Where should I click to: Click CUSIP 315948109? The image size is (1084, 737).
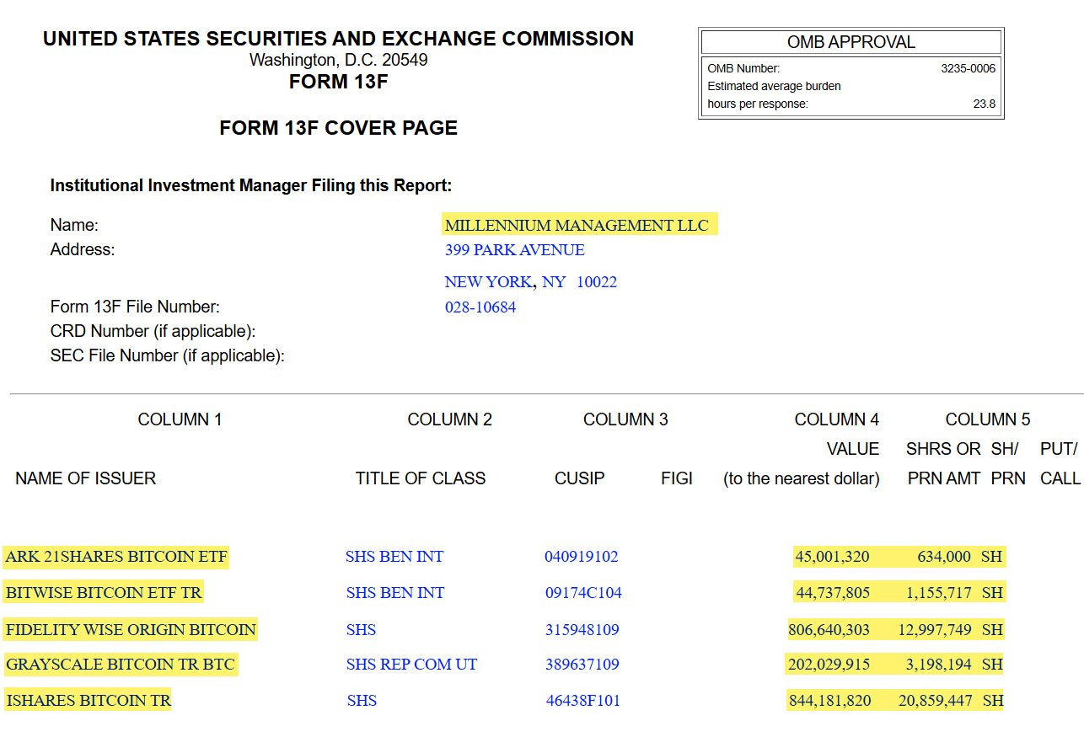tap(582, 629)
